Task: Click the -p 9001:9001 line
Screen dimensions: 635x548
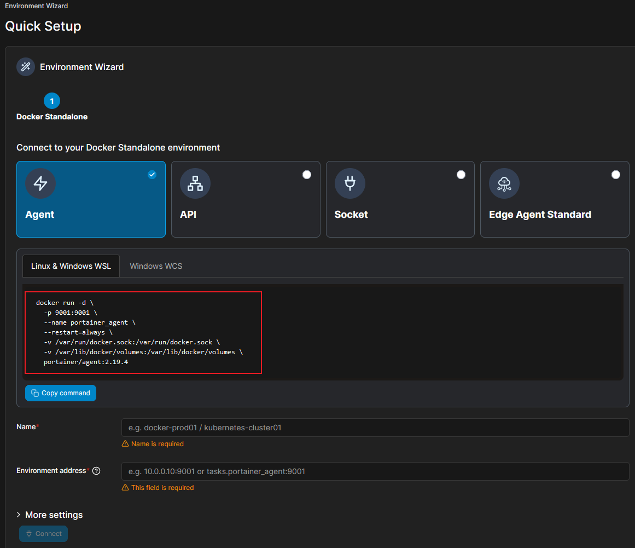Action: (71, 313)
